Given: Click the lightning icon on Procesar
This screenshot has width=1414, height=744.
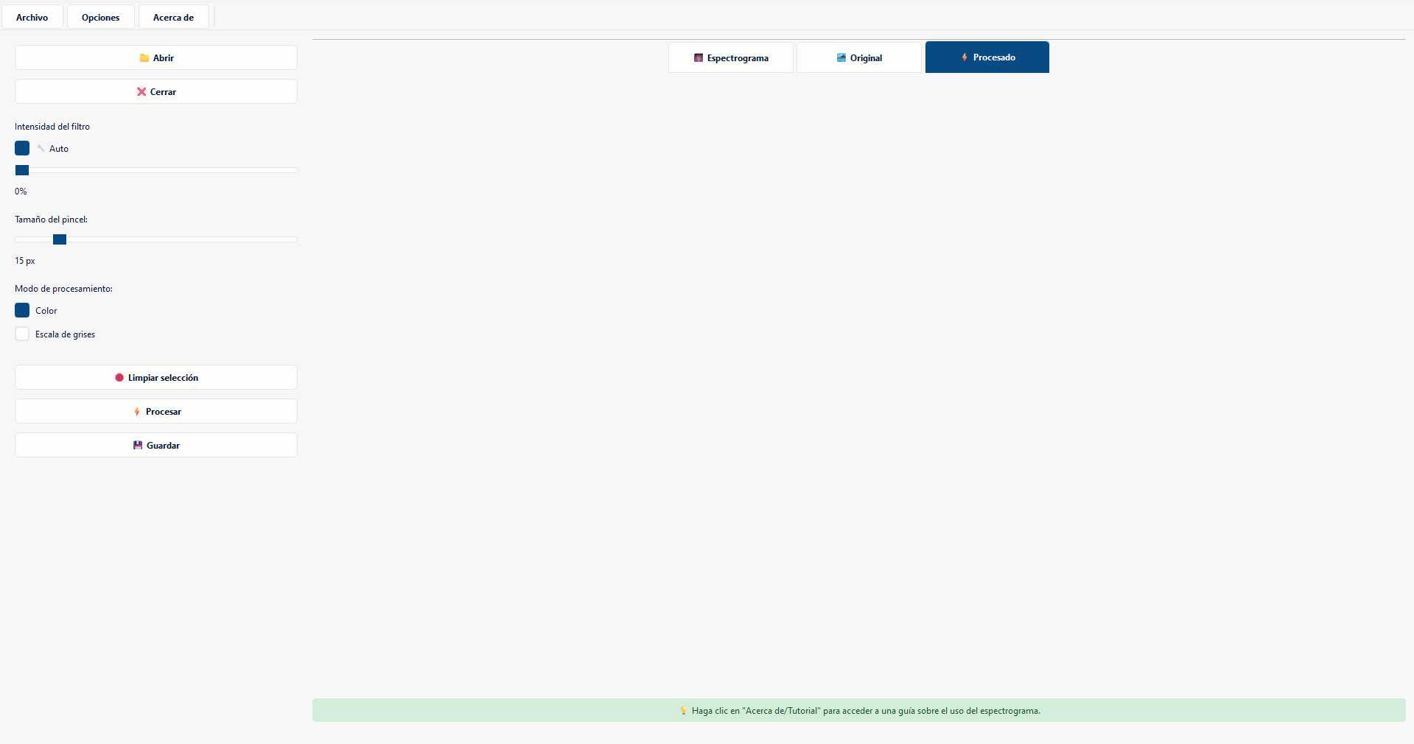Looking at the screenshot, I should (137, 412).
